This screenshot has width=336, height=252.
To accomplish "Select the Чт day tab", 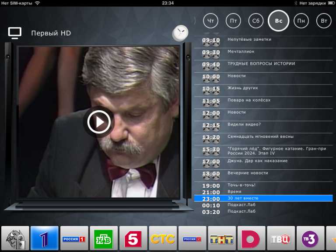I will [210, 21].
